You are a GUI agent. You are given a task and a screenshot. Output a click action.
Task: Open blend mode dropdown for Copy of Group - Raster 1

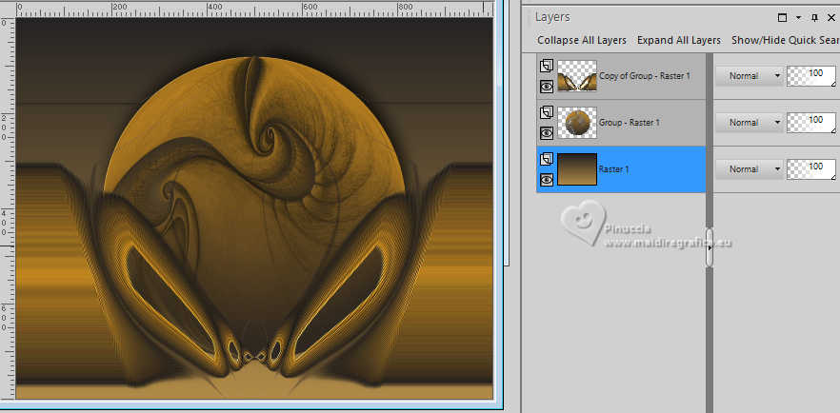(x=749, y=76)
